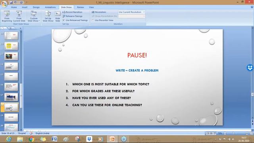
Task: Enable Use Presenter View checkbox
Action: click(x=93, y=20)
